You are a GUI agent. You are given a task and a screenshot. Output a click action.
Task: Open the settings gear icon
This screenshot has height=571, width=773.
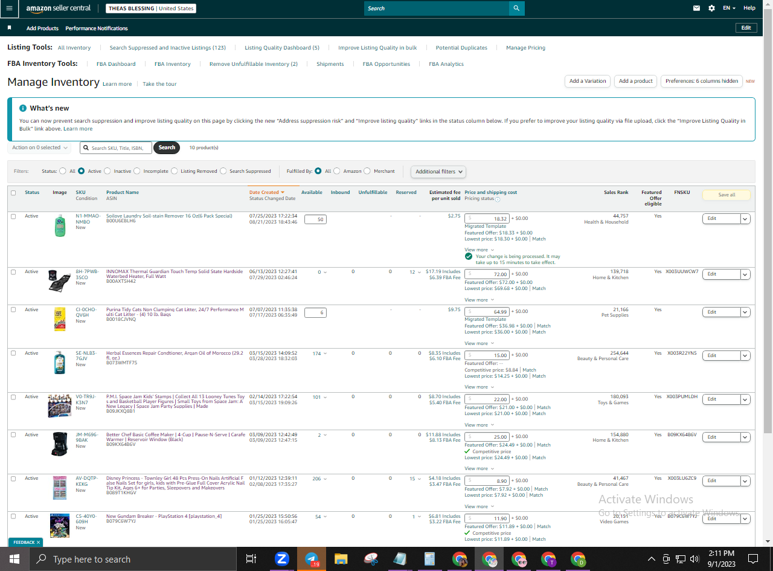711,8
